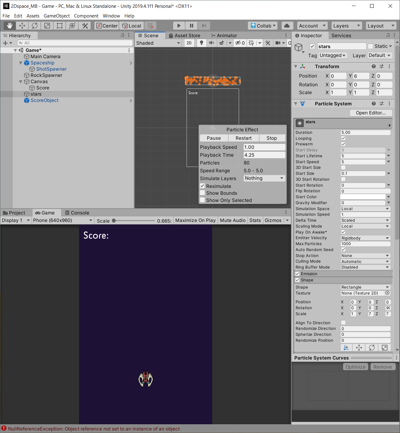
Task: Open the Cloud services icon
Action: click(287, 26)
